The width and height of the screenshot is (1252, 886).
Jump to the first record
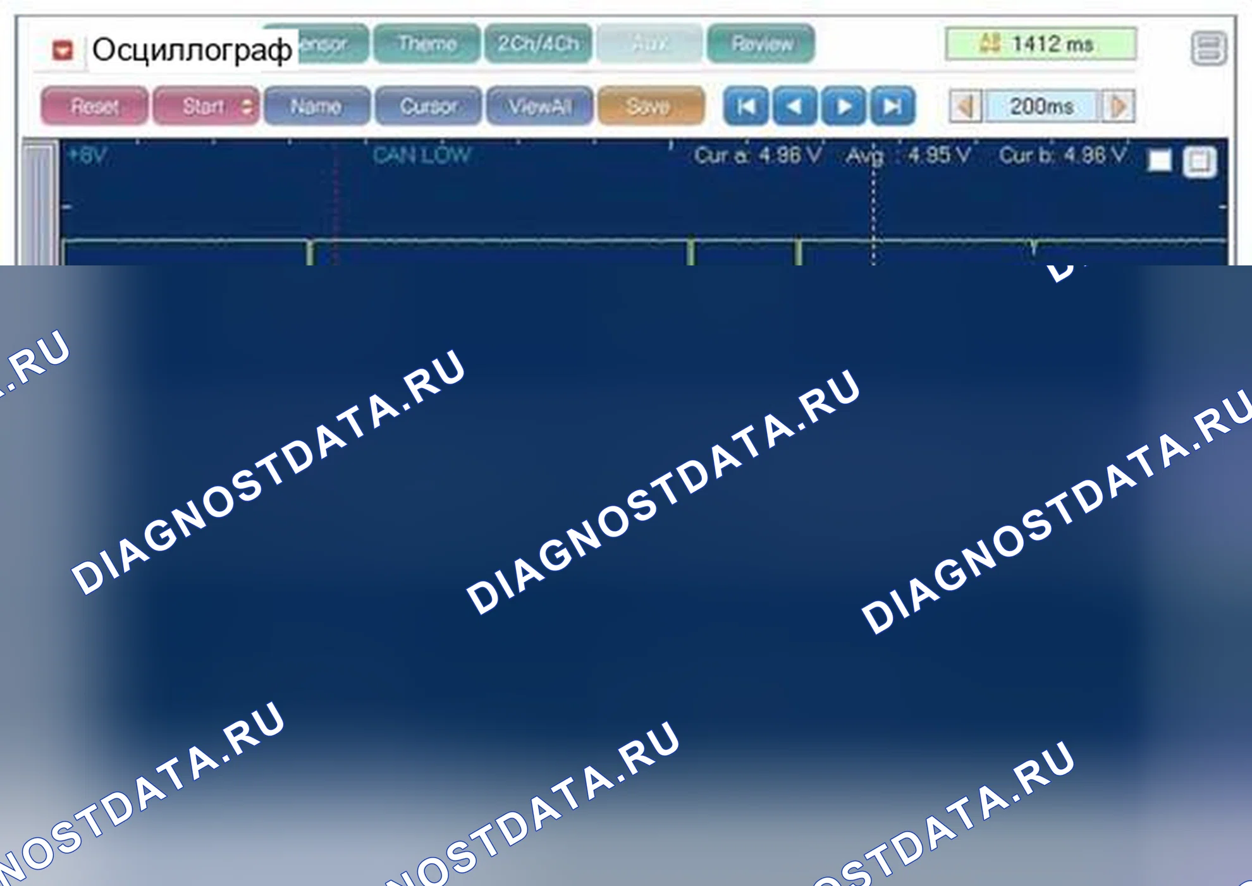[746, 106]
